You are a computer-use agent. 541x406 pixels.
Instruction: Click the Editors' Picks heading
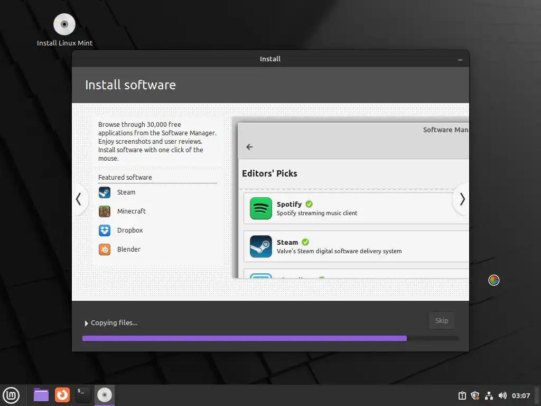[x=269, y=173]
